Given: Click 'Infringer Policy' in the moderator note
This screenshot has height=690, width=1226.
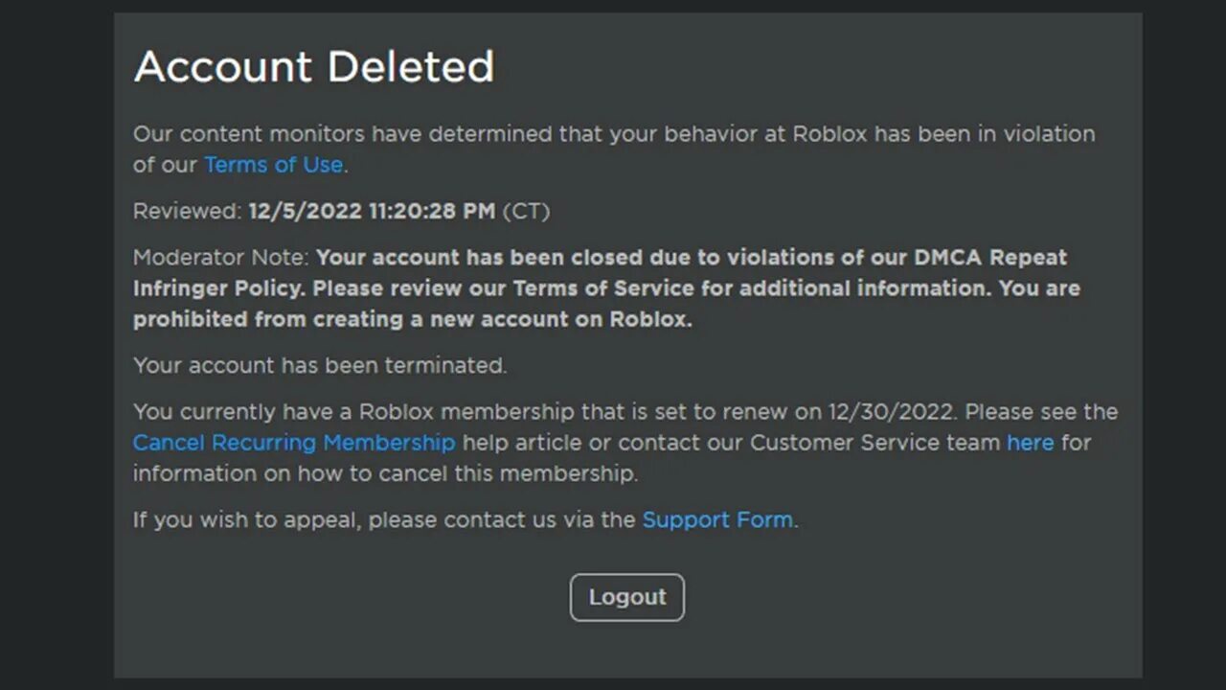Looking at the screenshot, I should 218,288.
